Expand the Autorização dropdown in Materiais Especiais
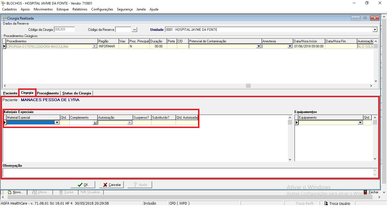 click(x=130, y=123)
